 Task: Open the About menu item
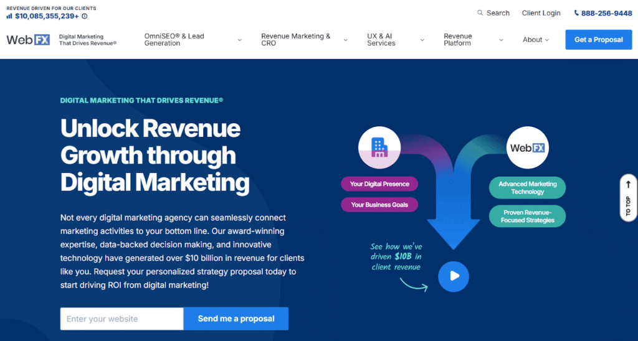(x=532, y=40)
